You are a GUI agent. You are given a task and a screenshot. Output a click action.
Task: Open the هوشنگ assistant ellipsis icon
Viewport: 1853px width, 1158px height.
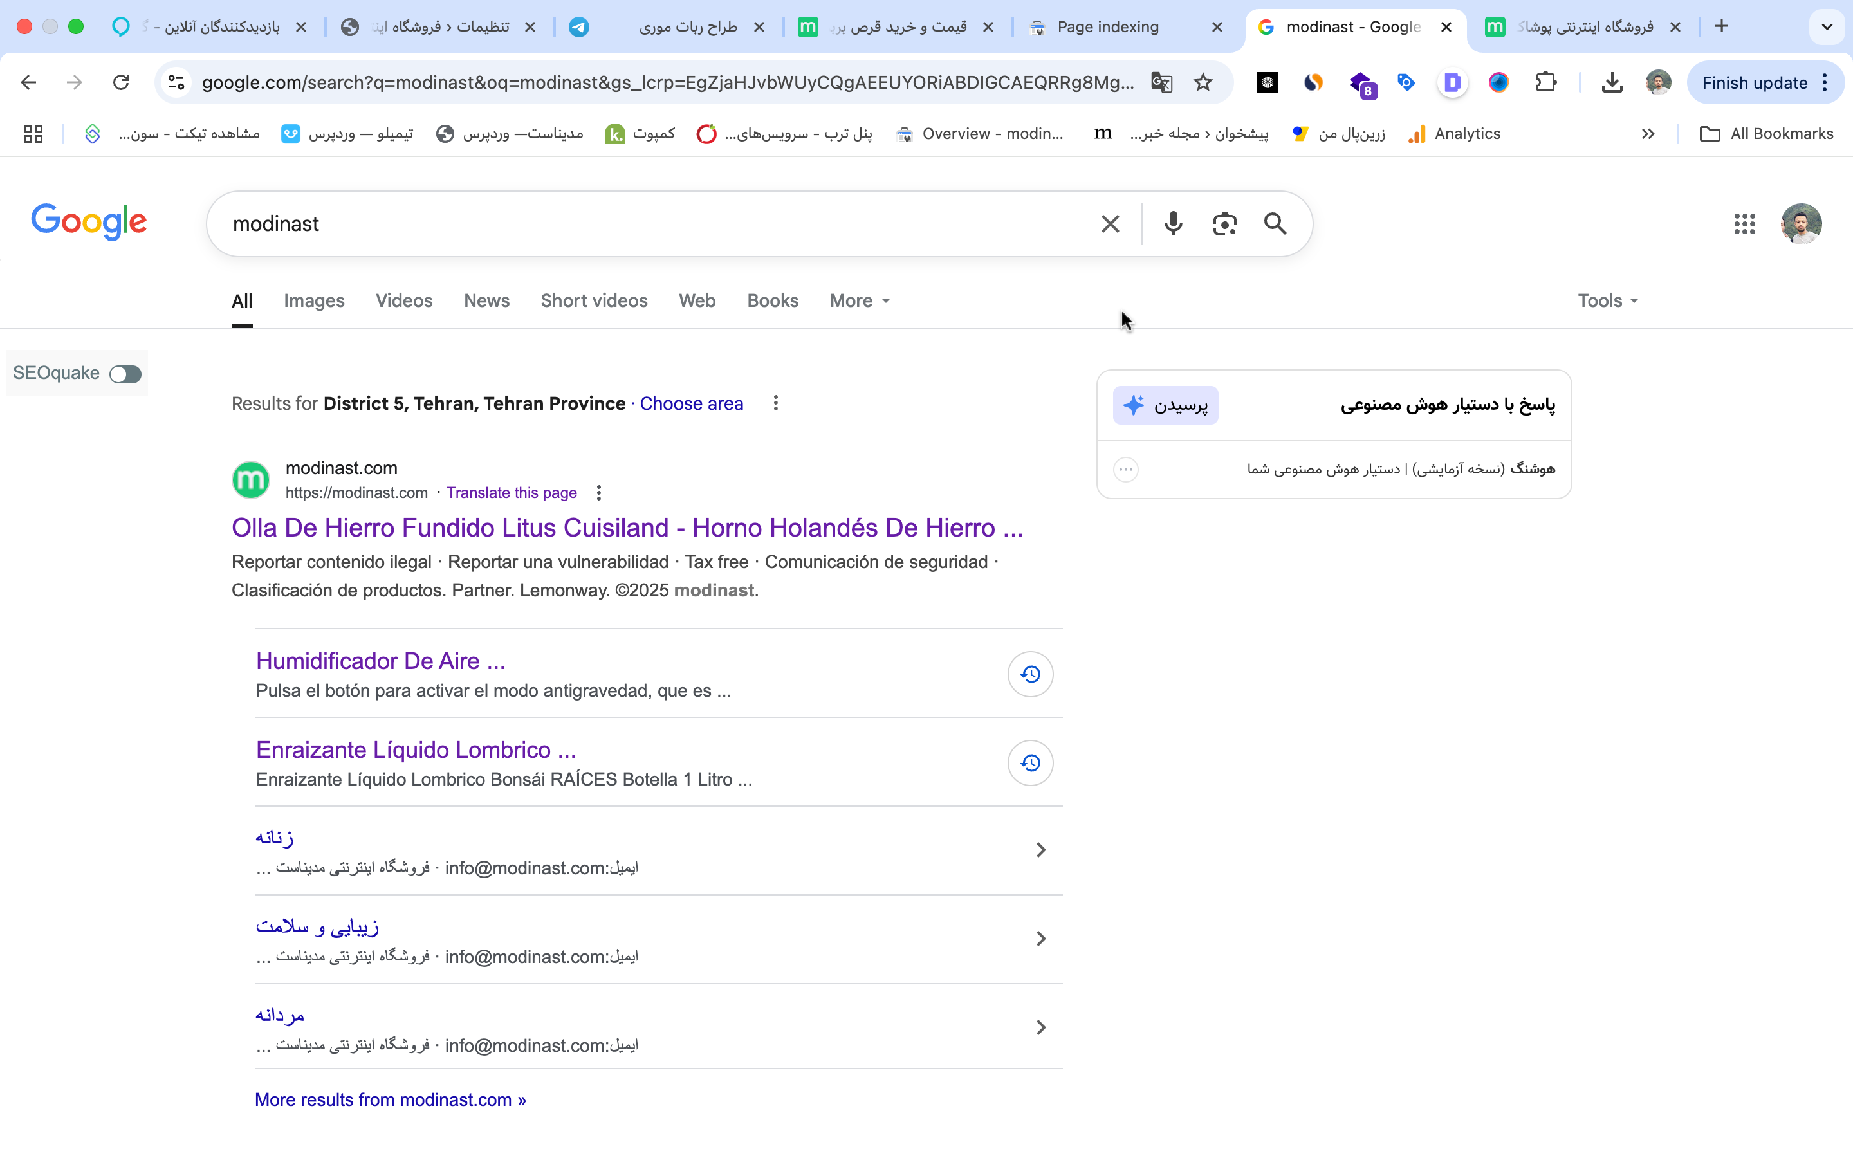pos(1125,470)
